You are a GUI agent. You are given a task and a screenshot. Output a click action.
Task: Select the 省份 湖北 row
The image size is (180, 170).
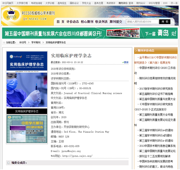[57, 112]
